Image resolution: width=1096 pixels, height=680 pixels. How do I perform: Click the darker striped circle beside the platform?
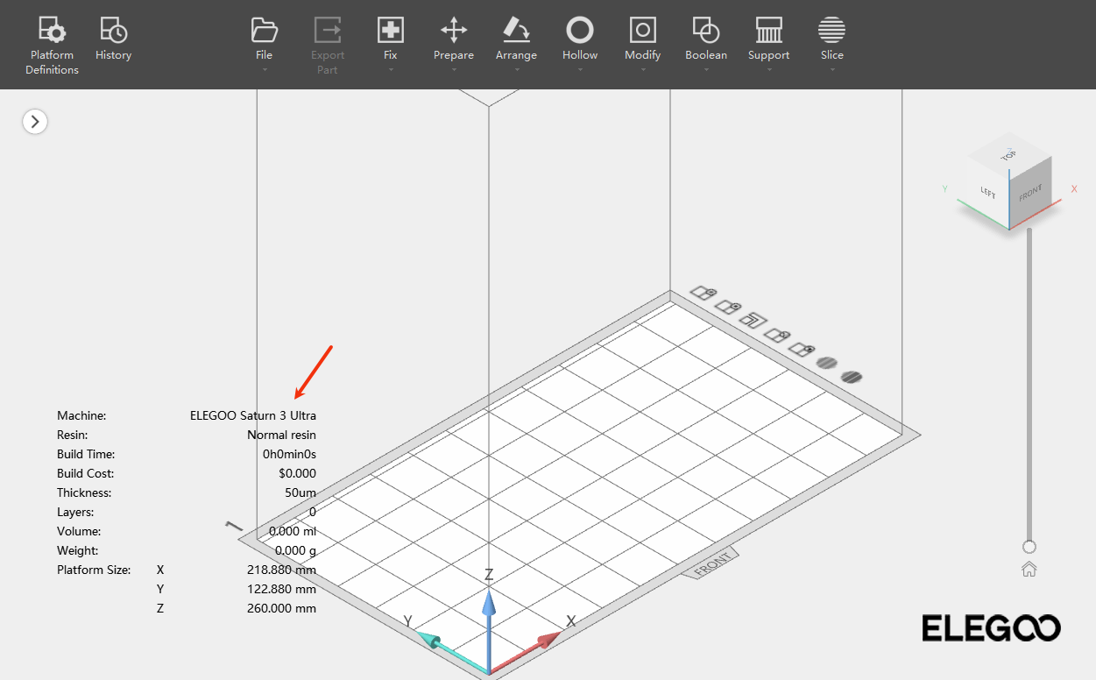(x=852, y=377)
